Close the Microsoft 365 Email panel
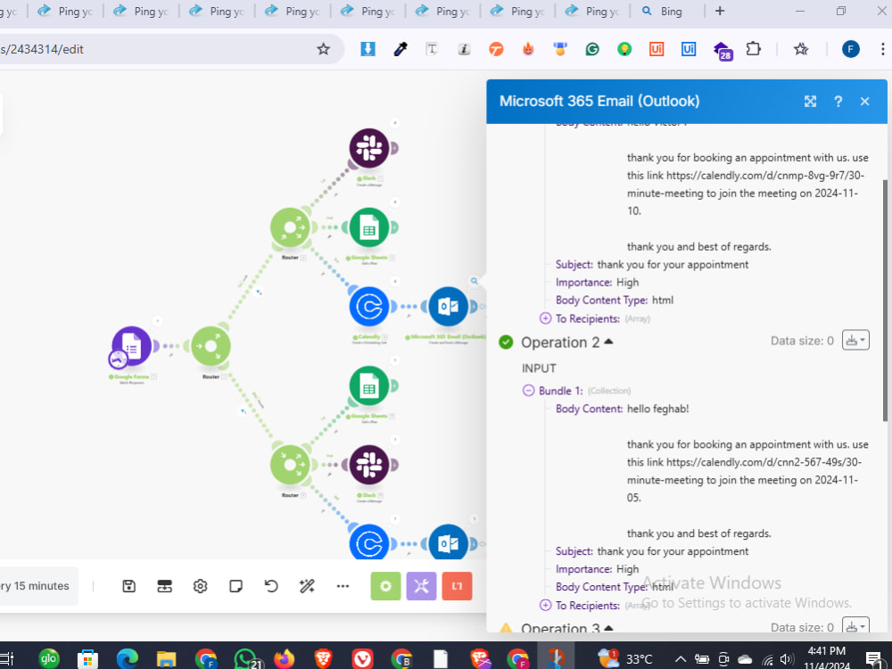 (x=864, y=102)
